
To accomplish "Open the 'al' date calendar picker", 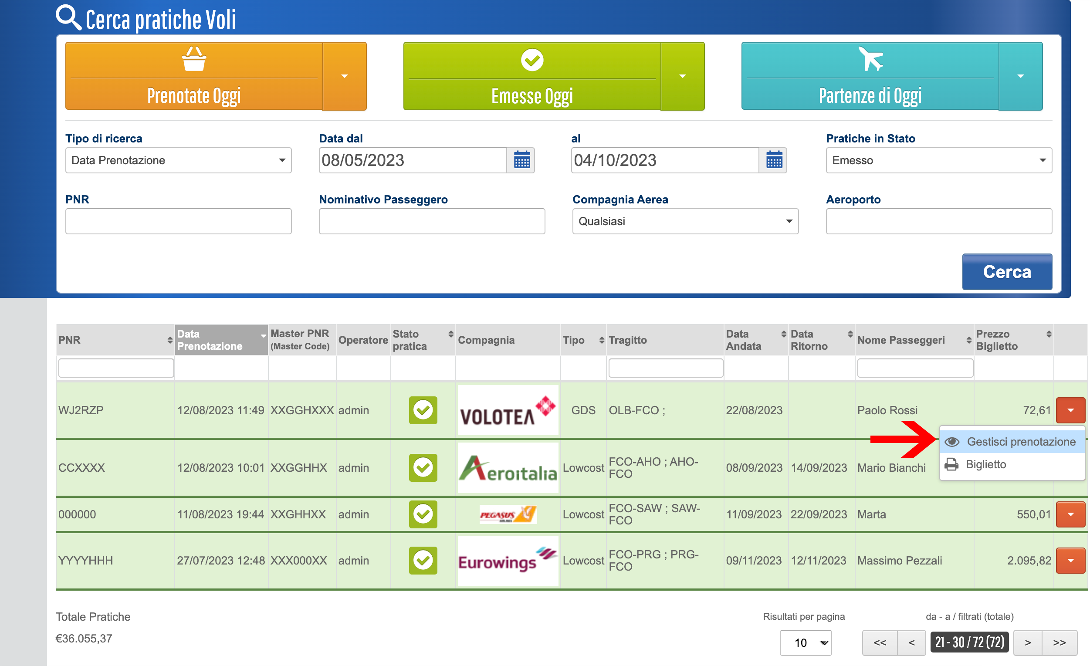I will pos(774,160).
